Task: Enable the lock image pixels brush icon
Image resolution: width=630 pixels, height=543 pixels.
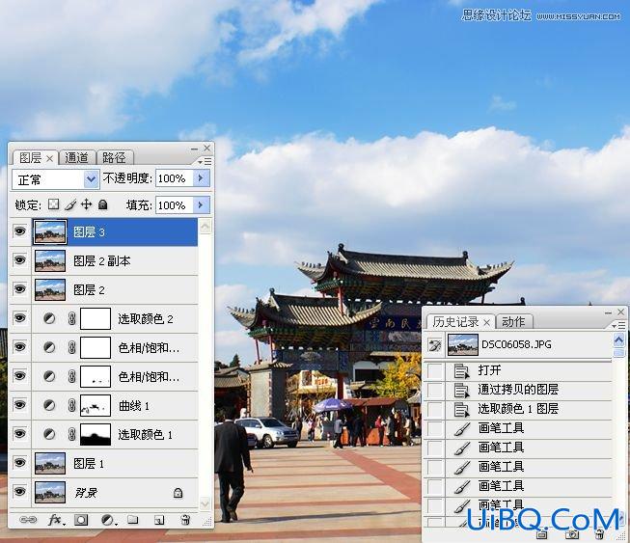Action: coord(69,204)
